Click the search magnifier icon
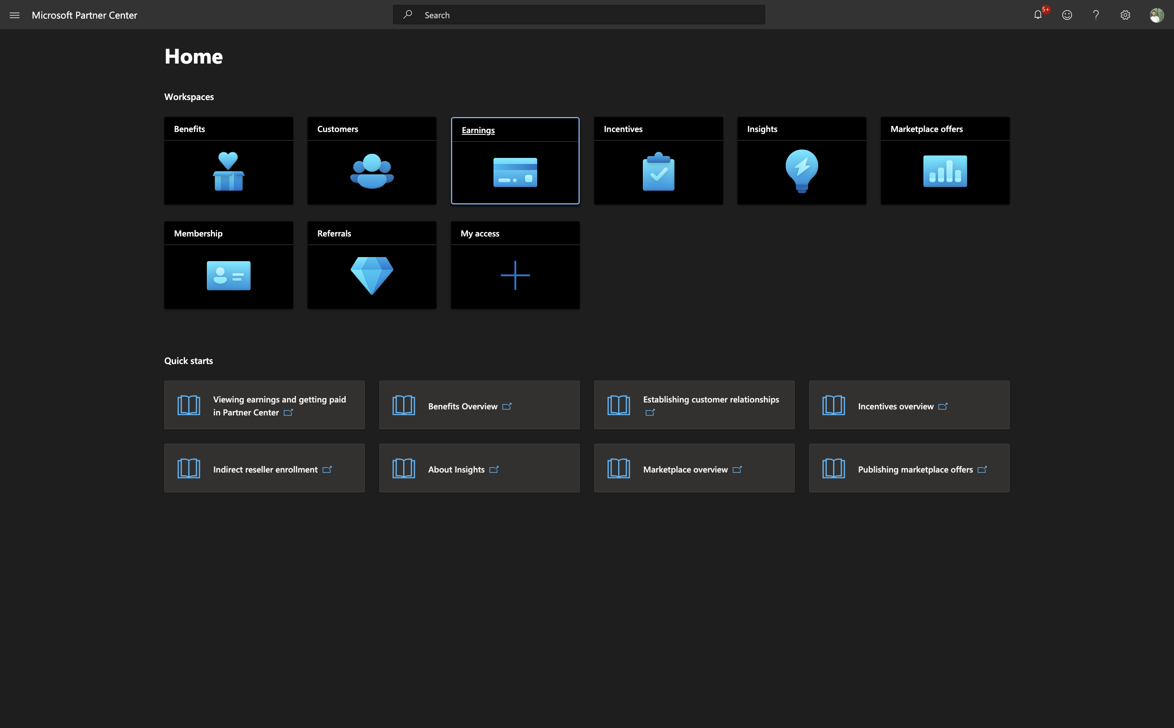This screenshot has width=1174, height=728. pyautogui.click(x=408, y=15)
